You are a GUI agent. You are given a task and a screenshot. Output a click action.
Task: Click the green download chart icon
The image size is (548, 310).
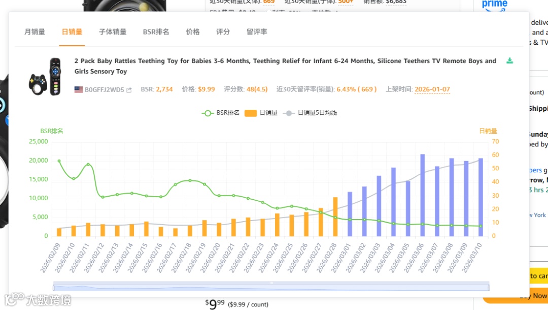(510, 60)
